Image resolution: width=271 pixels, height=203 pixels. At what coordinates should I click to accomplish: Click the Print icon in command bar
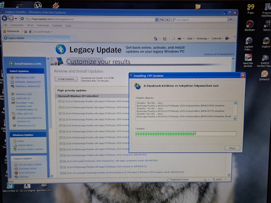click(179, 39)
